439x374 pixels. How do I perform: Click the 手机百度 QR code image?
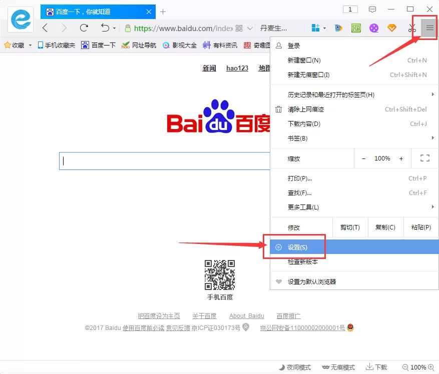pos(219,275)
